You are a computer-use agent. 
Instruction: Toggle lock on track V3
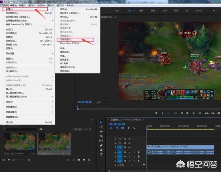click(115, 139)
